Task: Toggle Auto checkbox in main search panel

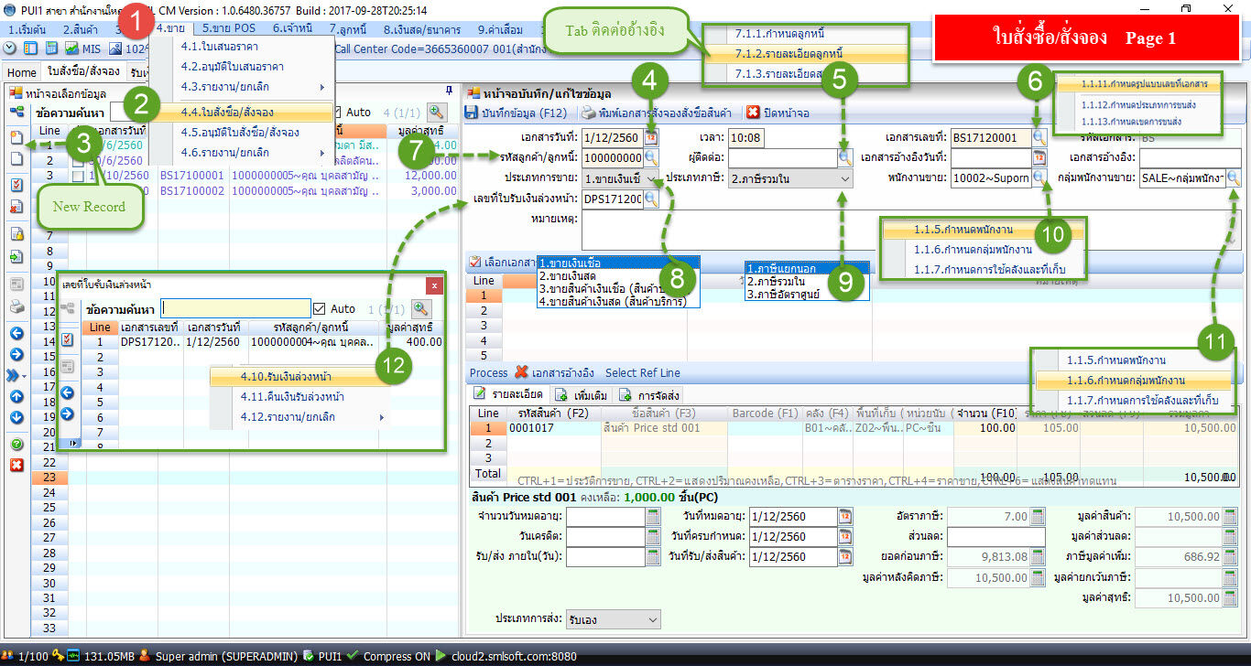Action: (336, 112)
